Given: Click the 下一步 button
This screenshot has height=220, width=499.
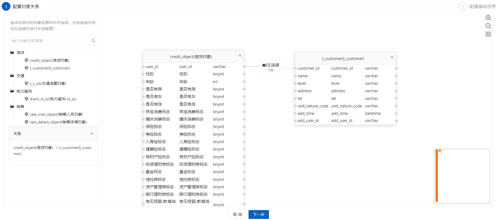Looking at the screenshot, I should pos(258,214).
